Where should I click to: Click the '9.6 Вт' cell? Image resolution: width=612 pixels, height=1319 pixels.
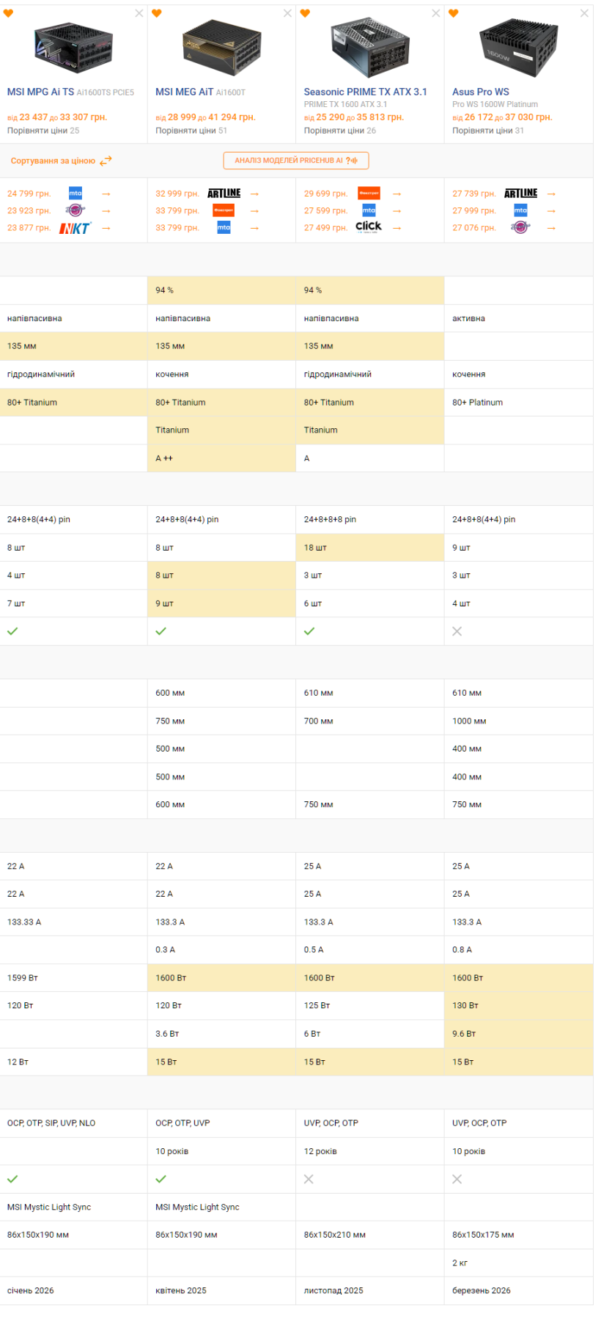tap(519, 1034)
